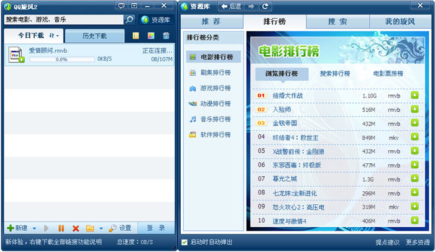The width and height of the screenshot is (435, 252).
Task: Switch to the 历史下载 tab
Action: tap(94, 36)
